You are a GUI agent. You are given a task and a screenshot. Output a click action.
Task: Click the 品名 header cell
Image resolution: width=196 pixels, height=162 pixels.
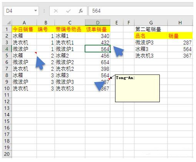(x=151, y=36)
